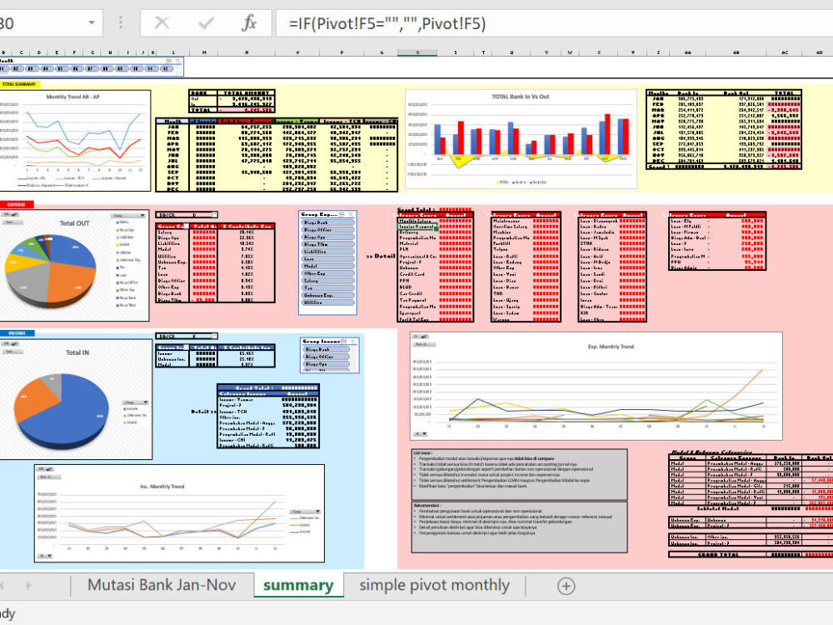Screen dimensions: 833x625
Task: Click the filter field button on Exp. Monthly Trend
Action: (x=421, y=337)
